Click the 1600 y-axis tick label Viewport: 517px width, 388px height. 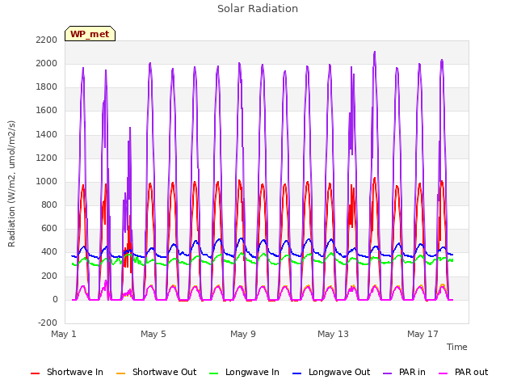click(47, 111)
